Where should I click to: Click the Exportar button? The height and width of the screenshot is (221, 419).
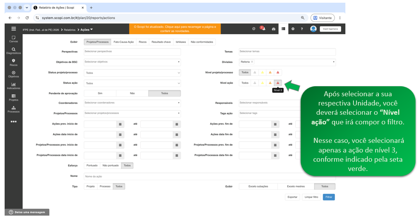[x=292, y=197]
